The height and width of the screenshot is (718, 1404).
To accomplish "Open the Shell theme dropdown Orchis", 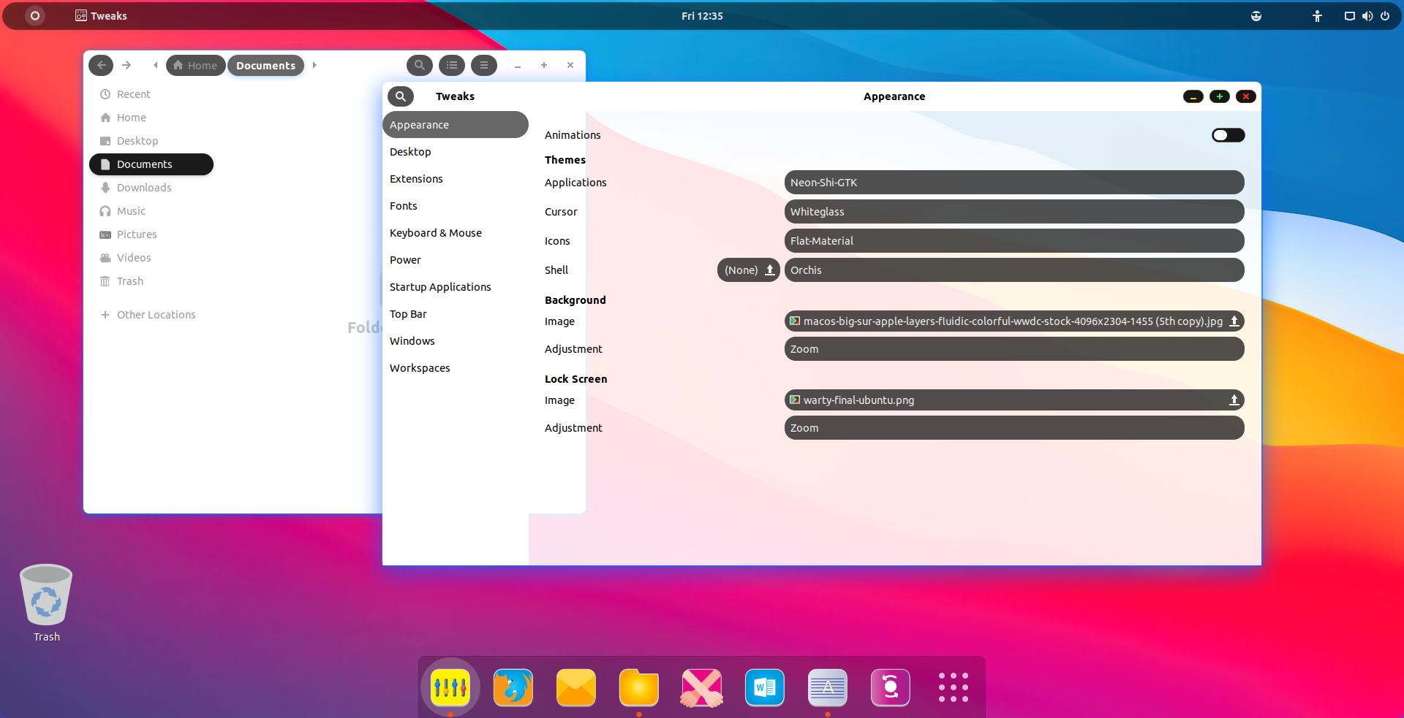I will pos(1014,270).
